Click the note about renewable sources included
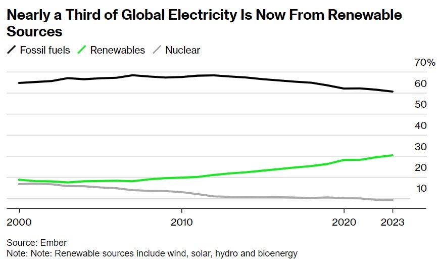This screenshot has height=260, width=439. pos(152,253)
